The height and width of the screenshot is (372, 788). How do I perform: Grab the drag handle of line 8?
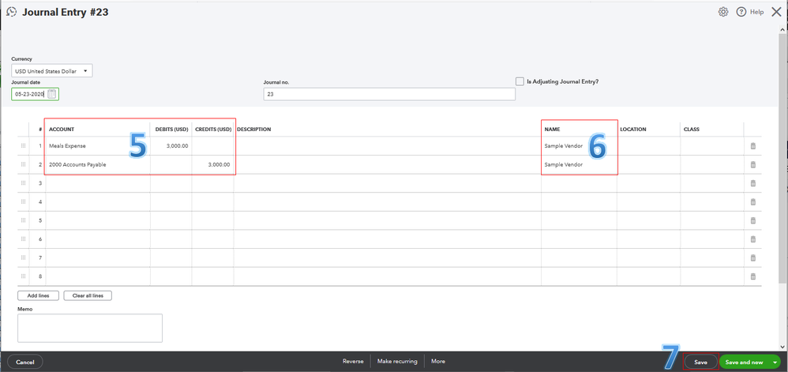click(23, 276)
